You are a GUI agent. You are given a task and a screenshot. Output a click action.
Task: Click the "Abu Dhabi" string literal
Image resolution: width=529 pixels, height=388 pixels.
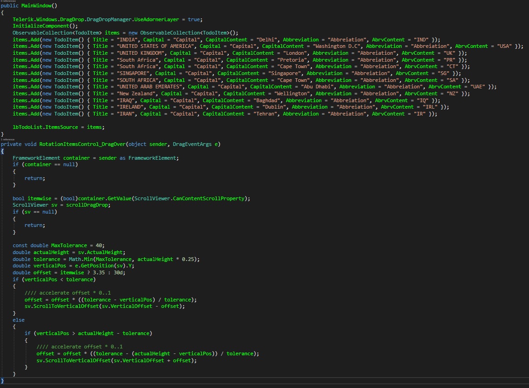coord(317,87)
